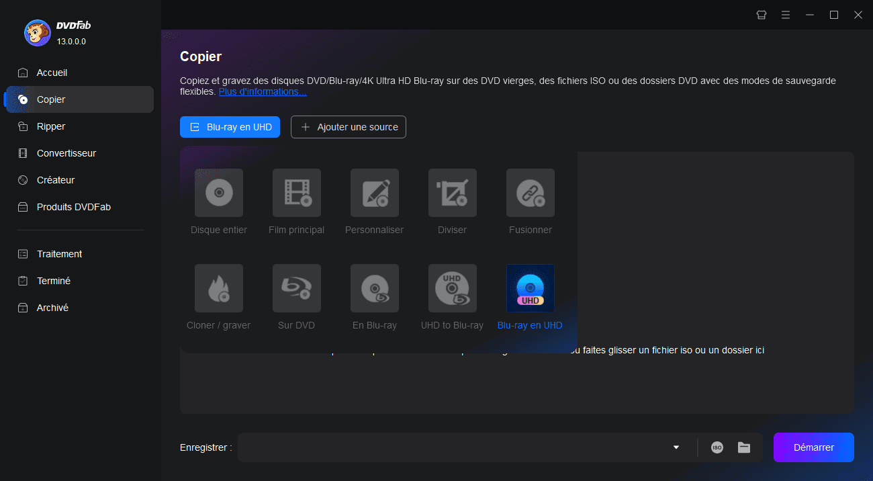This screenshot has height=481, width=873.
Task: Maximize the DVDFab window
Action: click(834, 15)
